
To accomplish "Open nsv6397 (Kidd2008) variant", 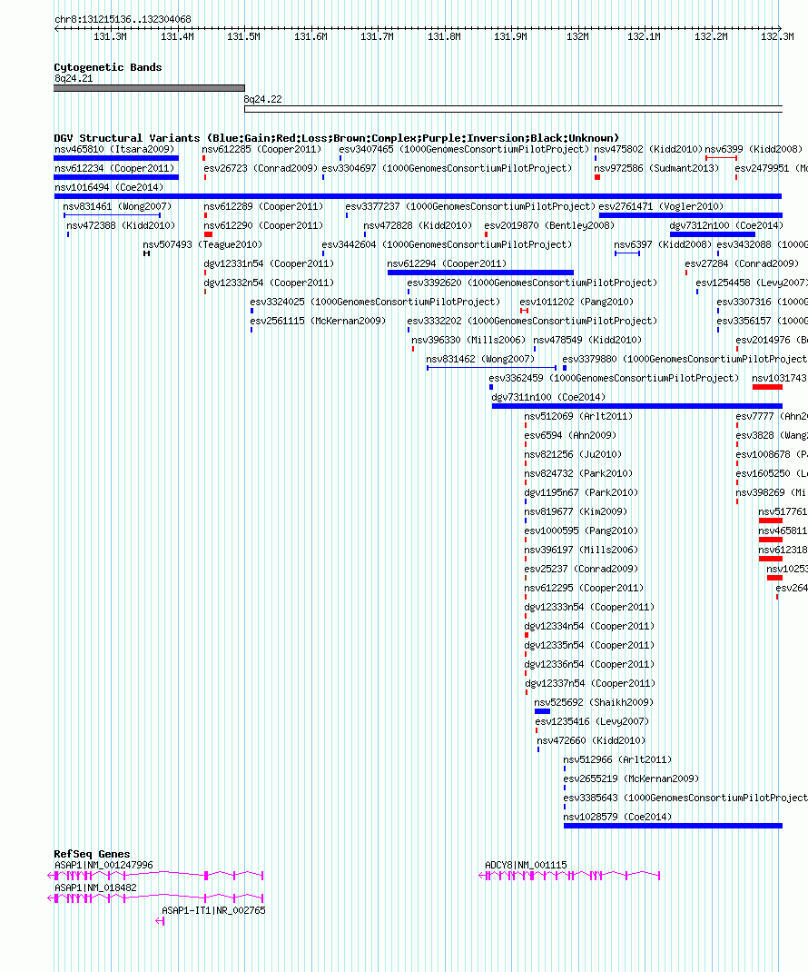I will [663, 245].
